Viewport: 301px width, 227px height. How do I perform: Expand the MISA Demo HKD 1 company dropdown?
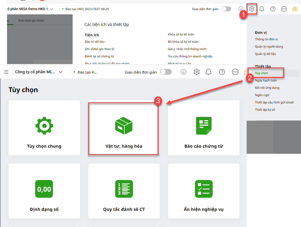pos(51,9)
